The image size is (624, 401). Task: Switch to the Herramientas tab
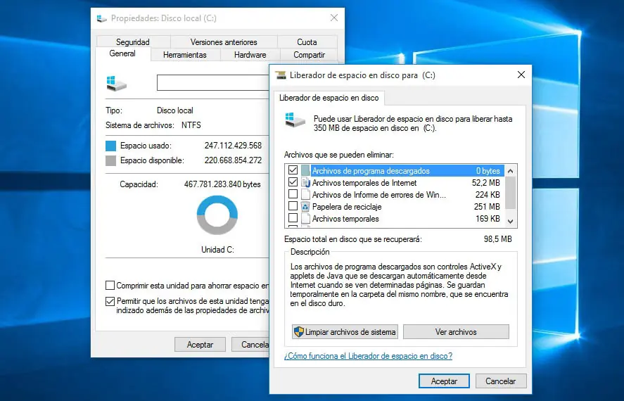(x=184, y=55)
